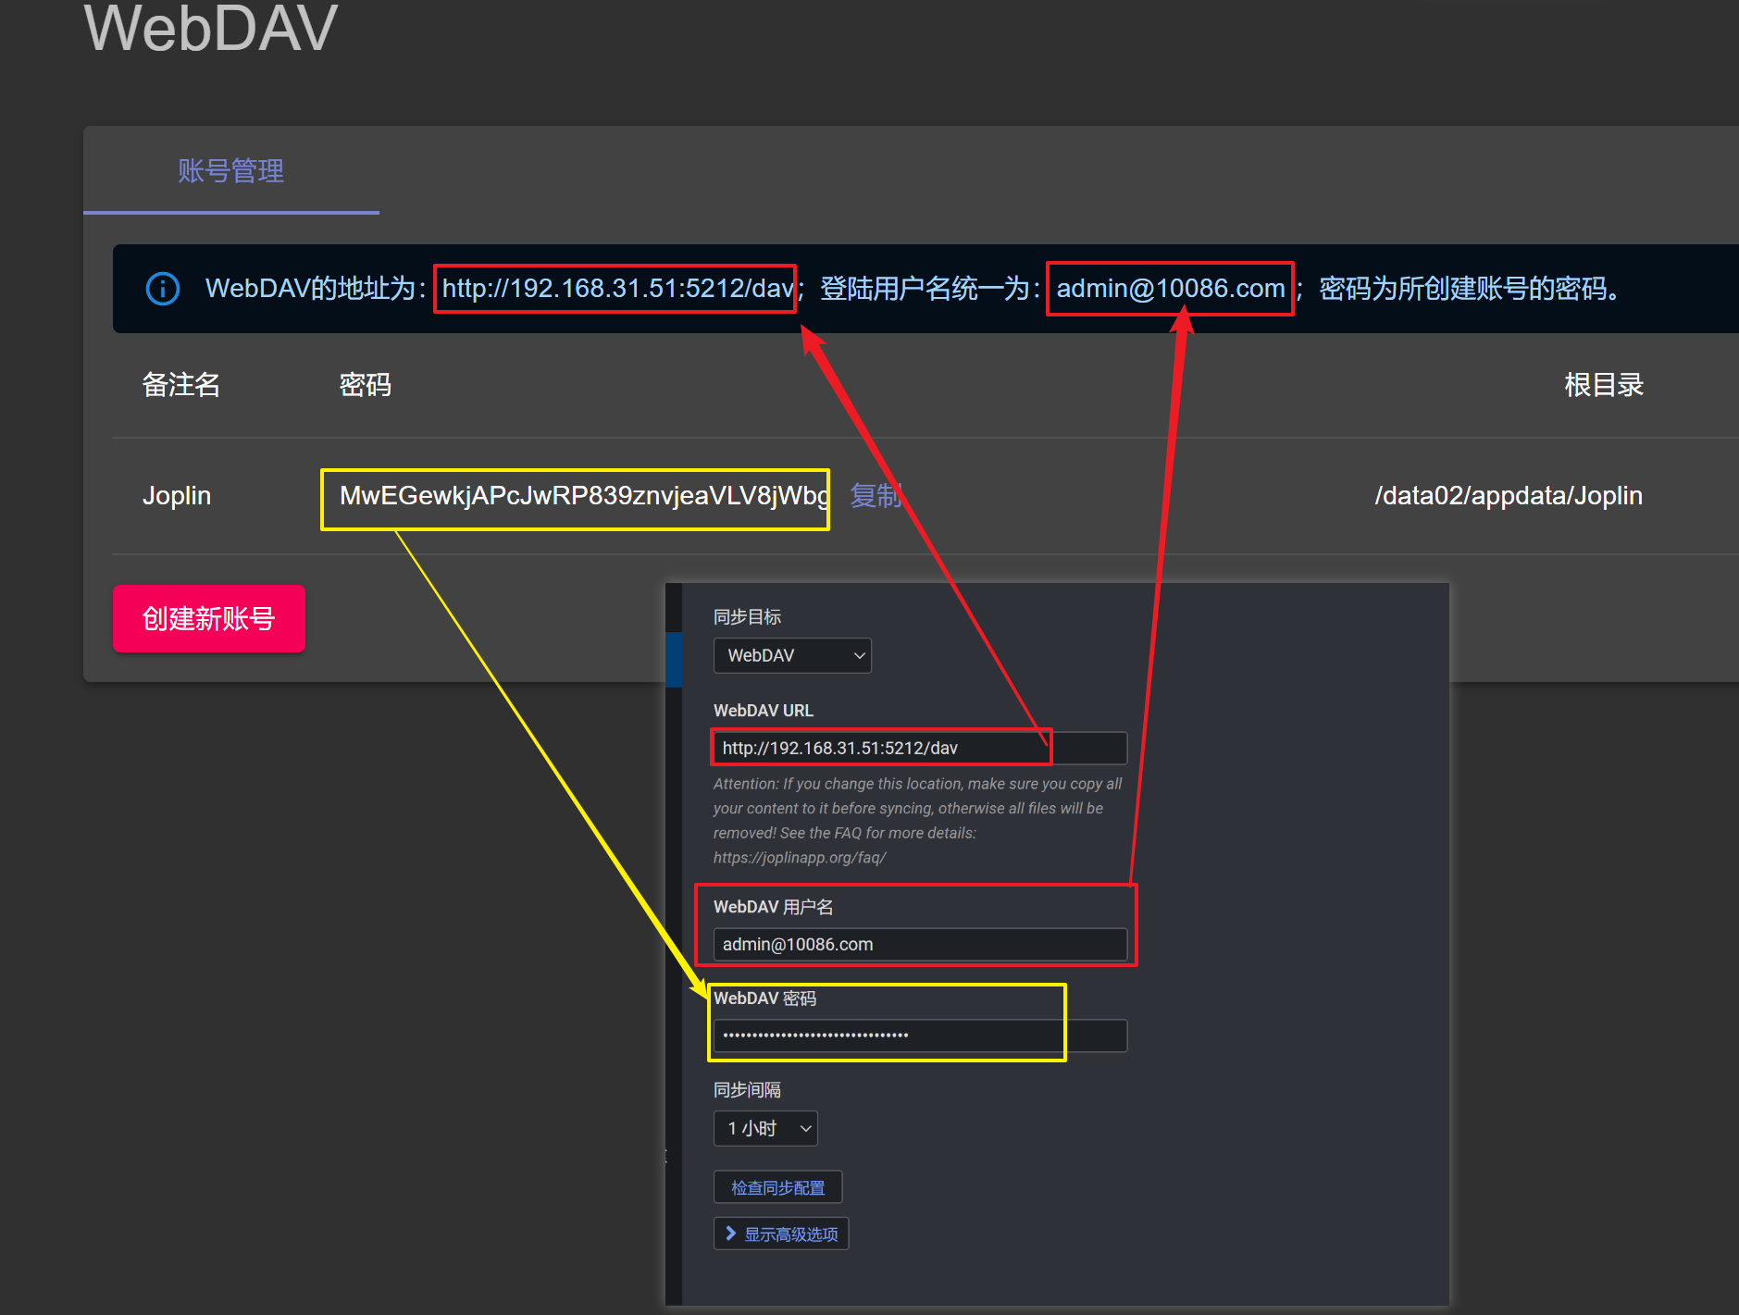Click the 备注名 column header
This screenshot has height=1315, width=1739.
[181, 385]
